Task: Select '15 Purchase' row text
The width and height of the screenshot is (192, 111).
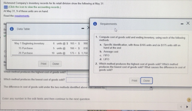Action: (26, 48)
